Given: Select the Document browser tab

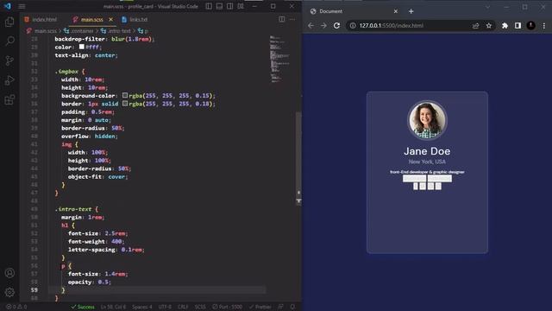Looking at the screenshot, I should click(354, 11).
